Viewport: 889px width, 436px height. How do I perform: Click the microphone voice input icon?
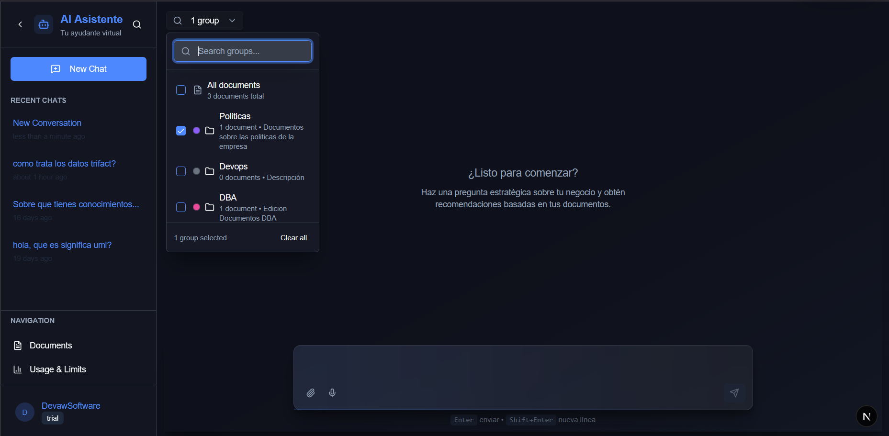(332, 393)
